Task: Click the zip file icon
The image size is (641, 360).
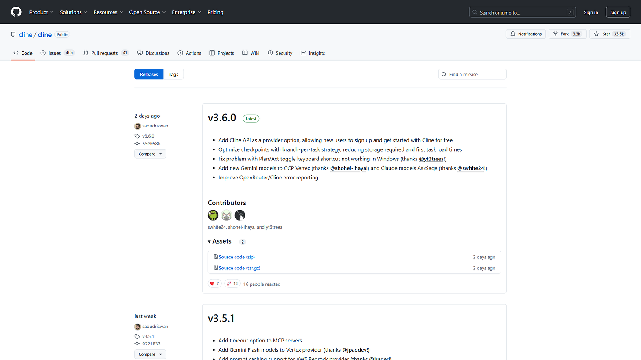Action: pos(216,257)
